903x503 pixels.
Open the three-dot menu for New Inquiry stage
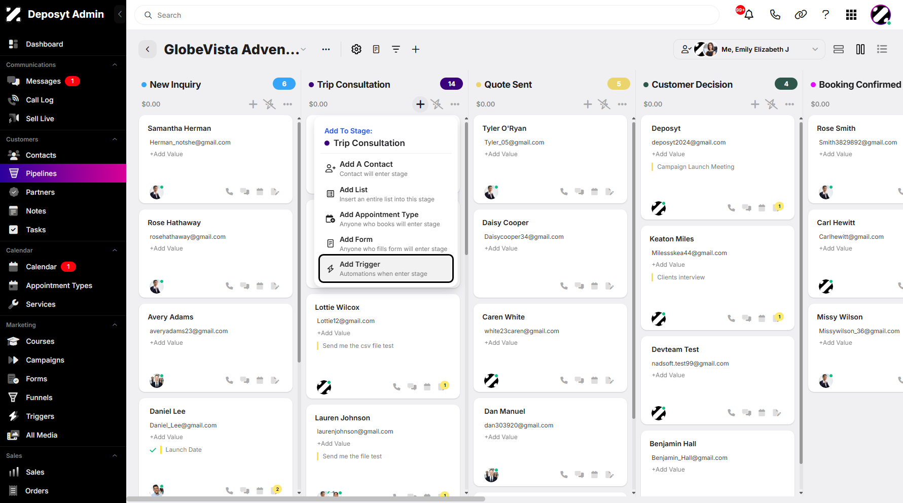pyautogui.click(x=287, y=104)
